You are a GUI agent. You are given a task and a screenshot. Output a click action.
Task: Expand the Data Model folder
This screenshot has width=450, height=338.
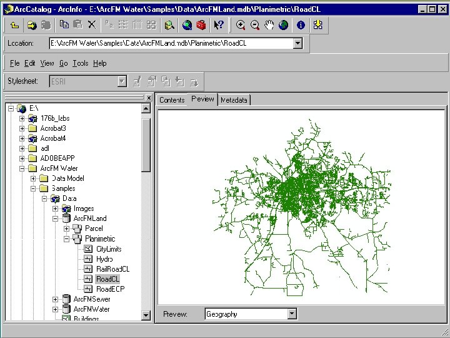[x=33, y=178]
